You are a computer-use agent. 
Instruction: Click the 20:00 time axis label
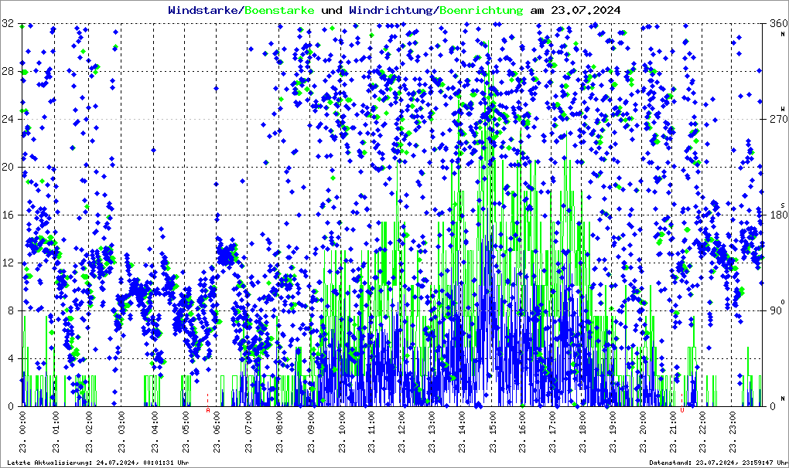643,432
